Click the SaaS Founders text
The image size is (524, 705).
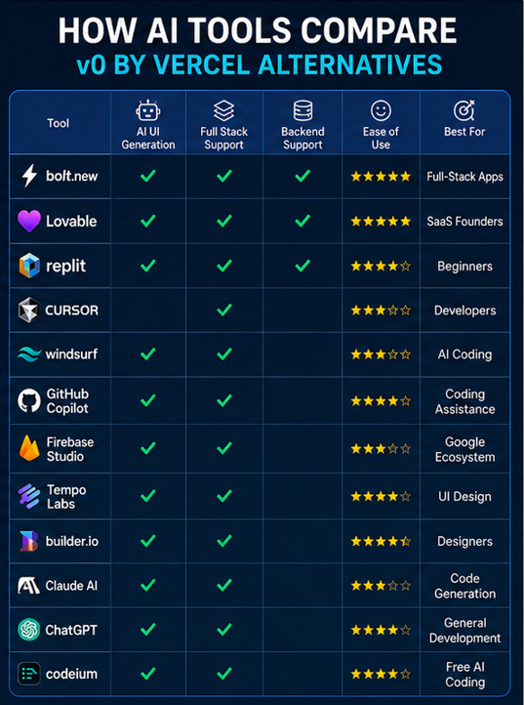(464, 222)
